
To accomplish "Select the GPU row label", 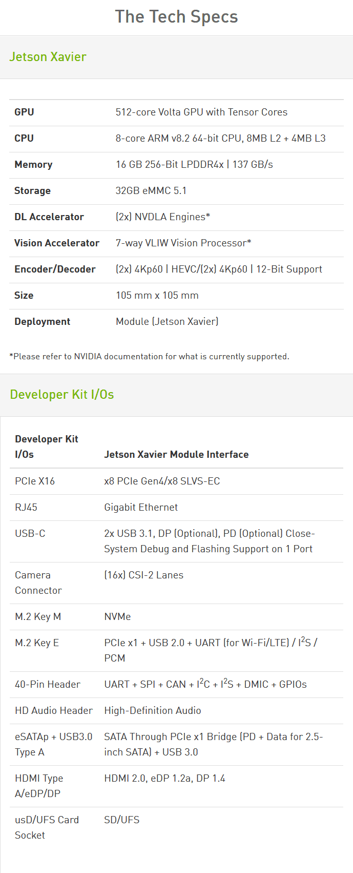I will [24, 112].
